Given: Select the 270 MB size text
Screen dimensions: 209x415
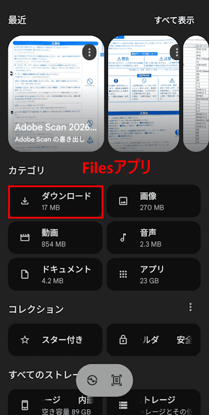Looking at the screenshot, I should coord(152,208).
